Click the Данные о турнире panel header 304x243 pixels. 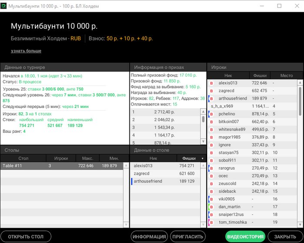click(65, 67)
